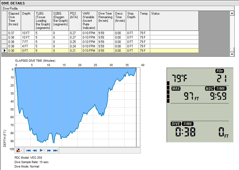239x170 pixels.
Task: Jump to the first dive sample
Action: [x=28, y=150]
